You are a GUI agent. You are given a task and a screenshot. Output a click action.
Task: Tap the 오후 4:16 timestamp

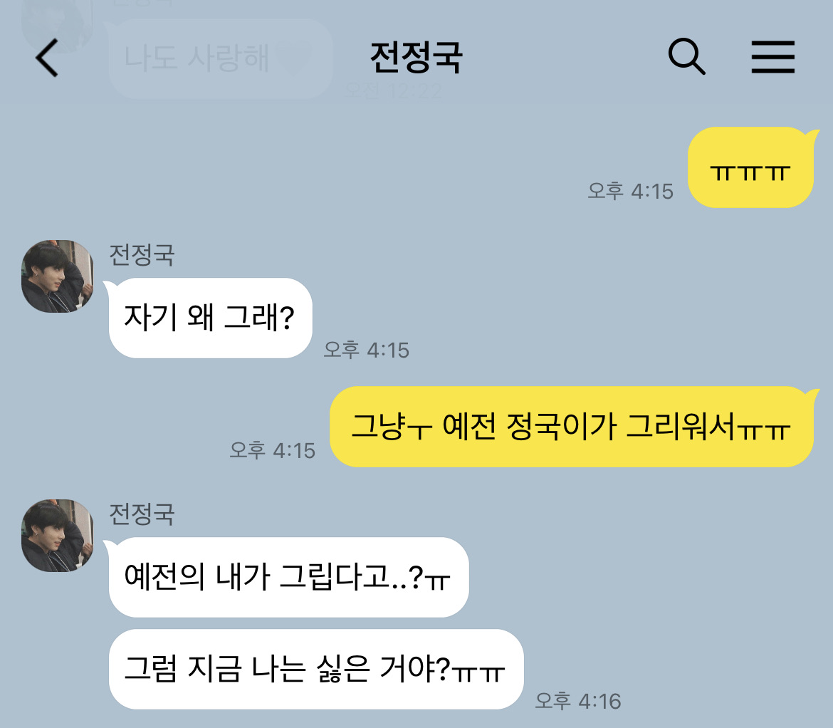click(578, 701)
